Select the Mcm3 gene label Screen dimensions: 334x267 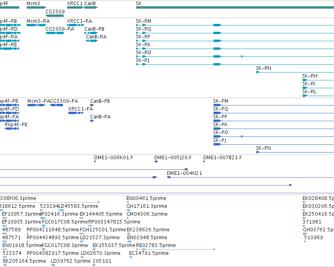click(33, 4)
